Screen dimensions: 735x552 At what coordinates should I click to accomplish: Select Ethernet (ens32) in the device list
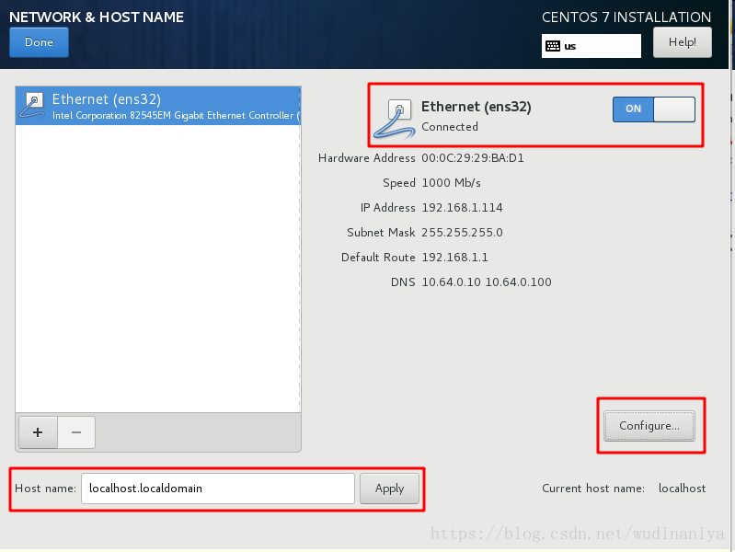coord(158,106)
